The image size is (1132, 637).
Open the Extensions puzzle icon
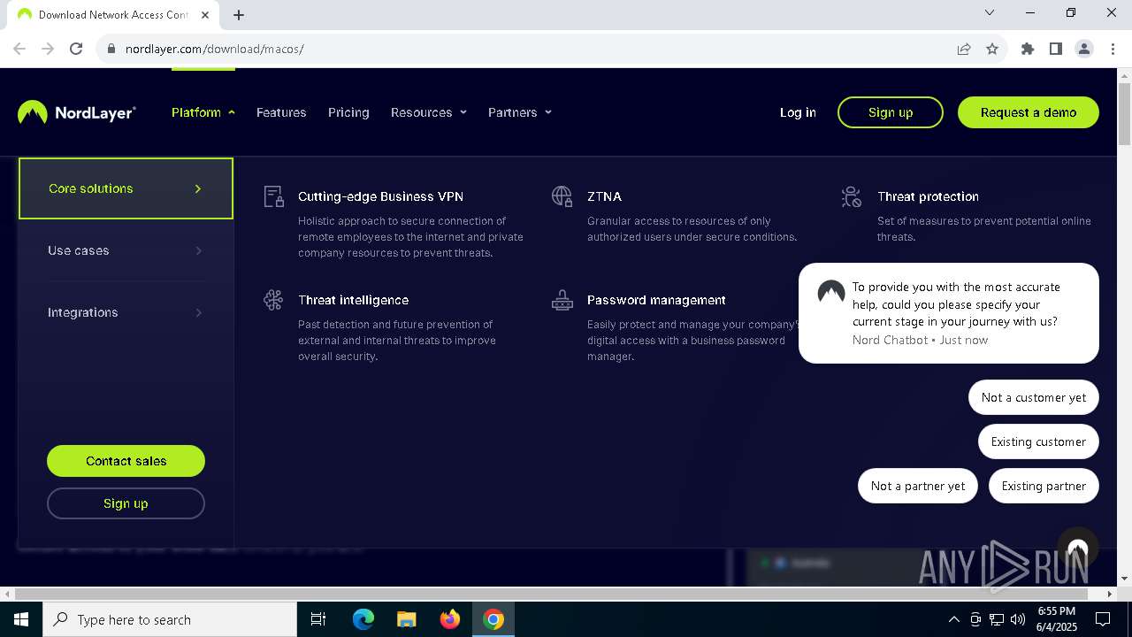point(1028,49)
